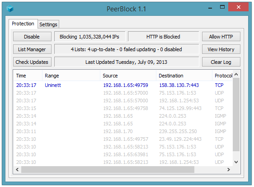
Task: Open the List Manager
Action: click(x=32, y=49)
